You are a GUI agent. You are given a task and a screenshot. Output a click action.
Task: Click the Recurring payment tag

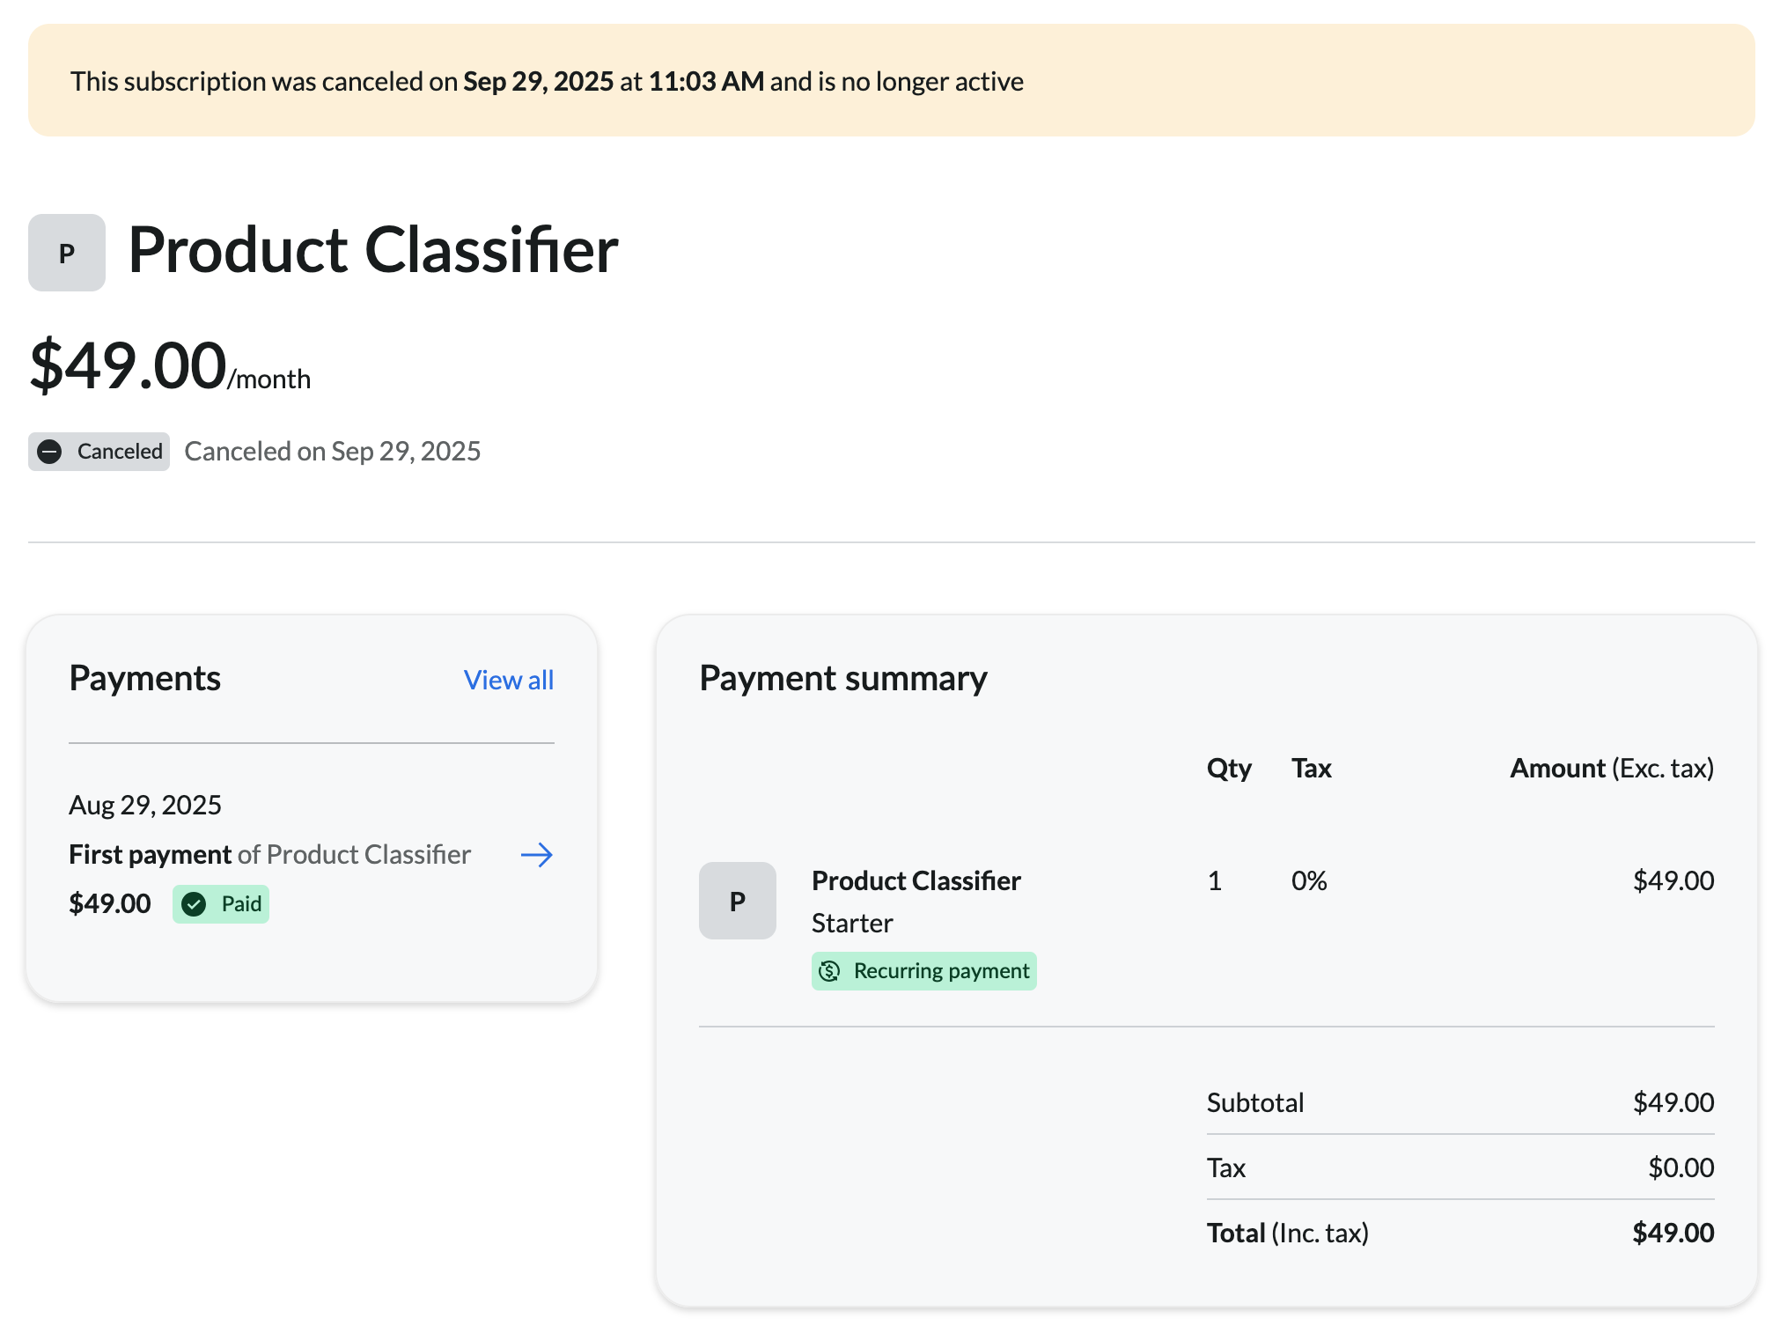(923, 971)
